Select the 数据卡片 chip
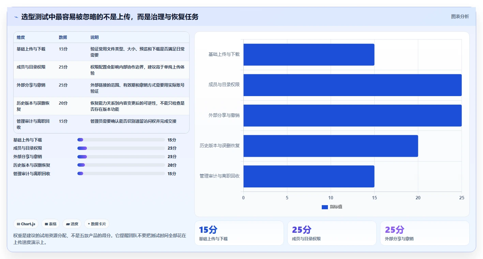 (x=97, y=224)
